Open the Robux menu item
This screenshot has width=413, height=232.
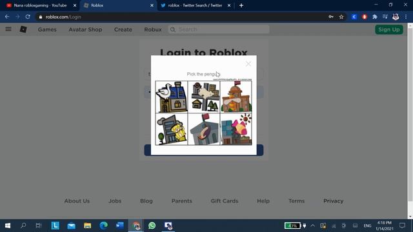pyautogui.click(x=153, y=30)
